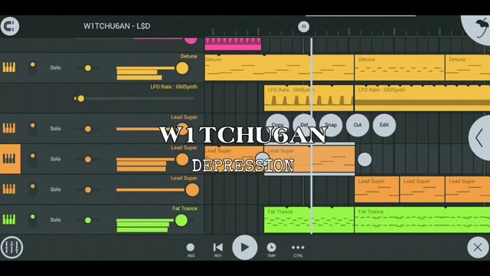Click the timeline marker 33
490x276 pixels.
303,27
